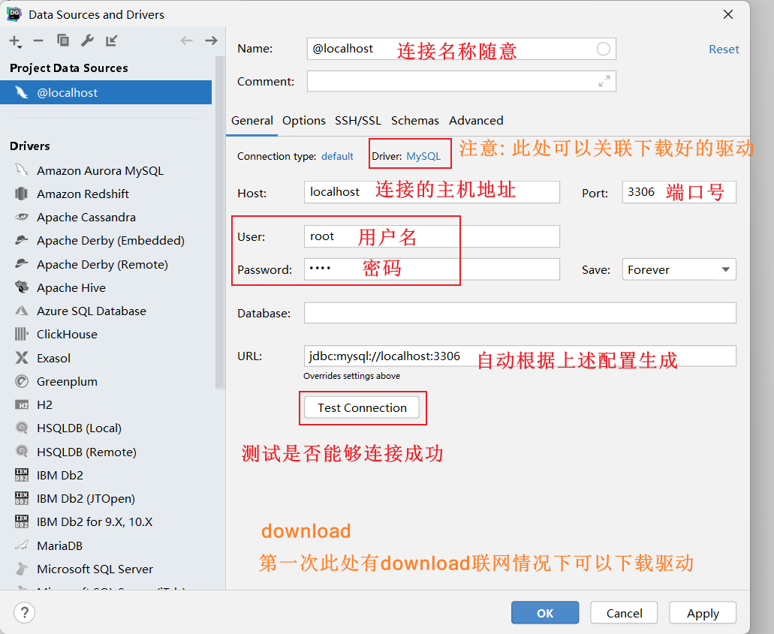
Task: Click the H2 driver icon
Action: (22, 404)
